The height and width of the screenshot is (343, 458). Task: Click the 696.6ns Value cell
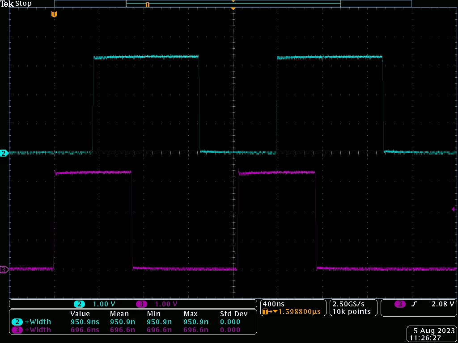[85, 330]
